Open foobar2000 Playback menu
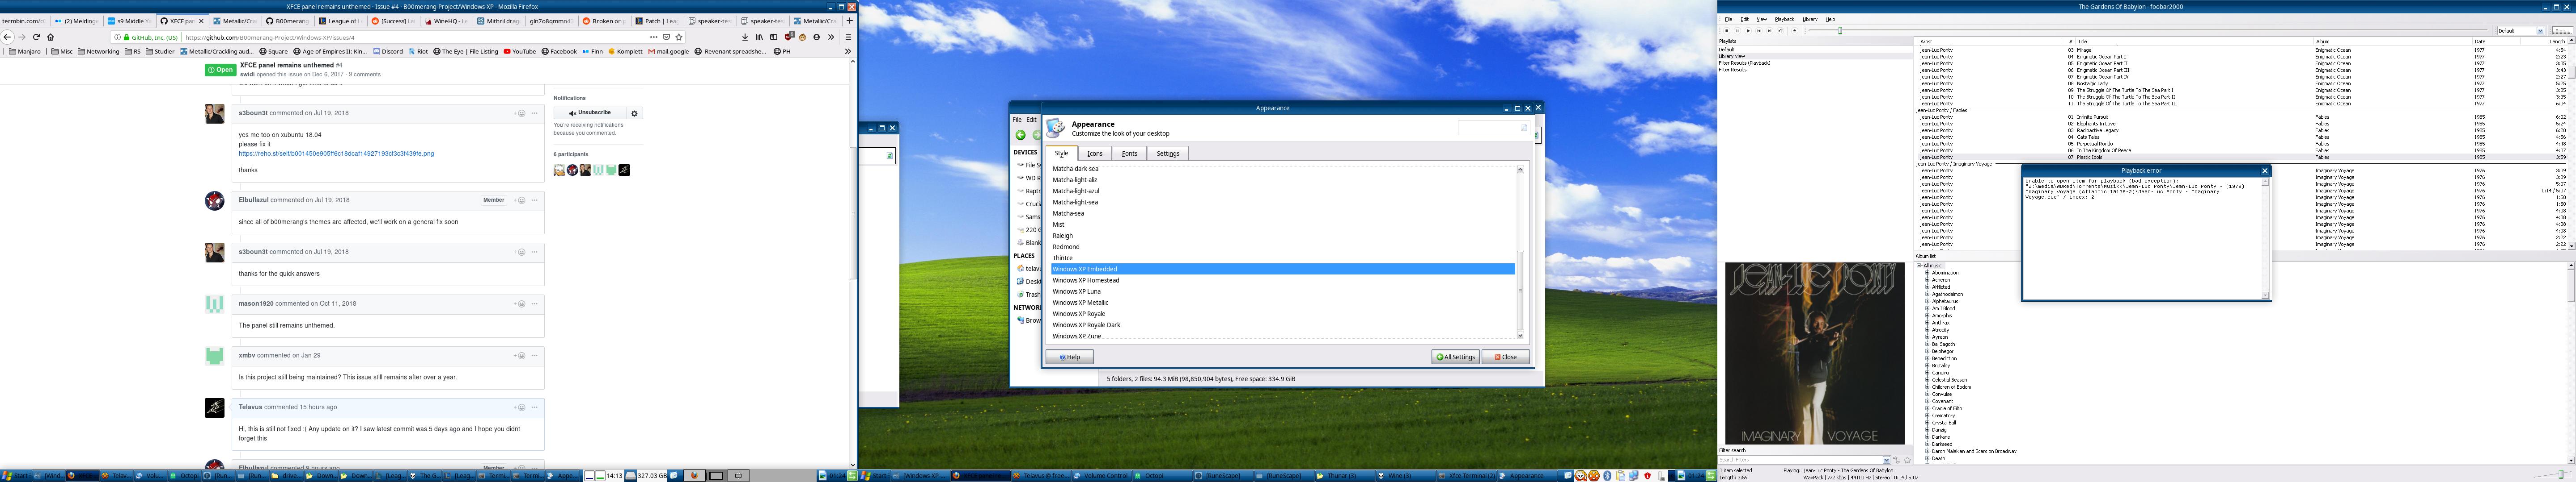The width and height of the screenshot is (2576, 482). [1784, 19]
